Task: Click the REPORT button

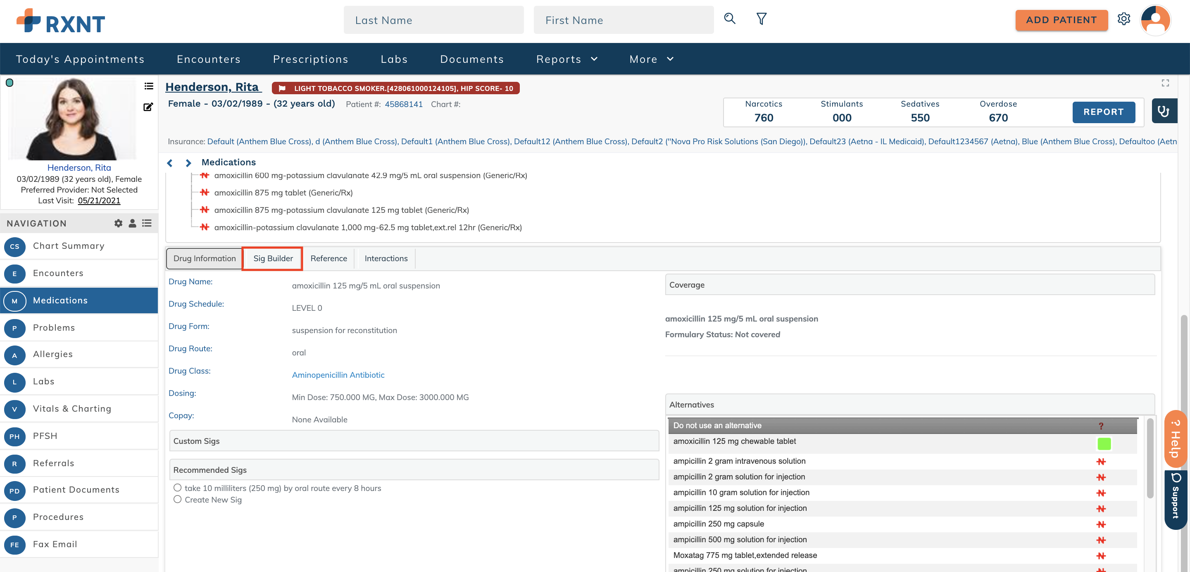Action: click(x=1103, y=112)
